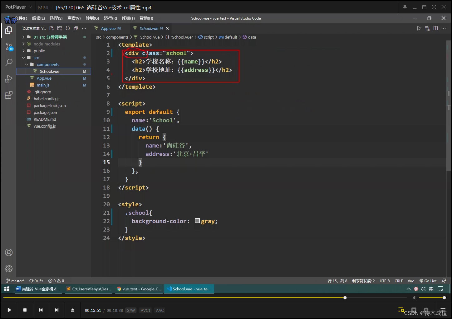Select the School.vue editor tab
The image size is (452, 319).
click(151, 28)
